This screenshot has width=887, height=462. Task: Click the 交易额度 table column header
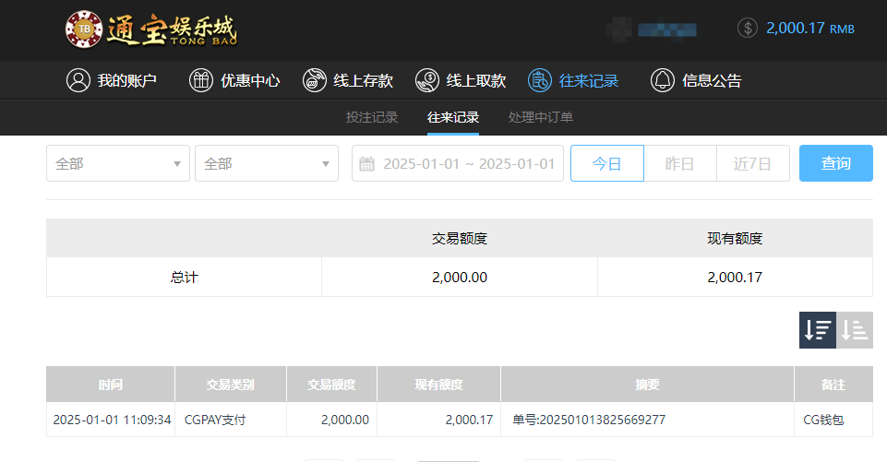point(331,385)
